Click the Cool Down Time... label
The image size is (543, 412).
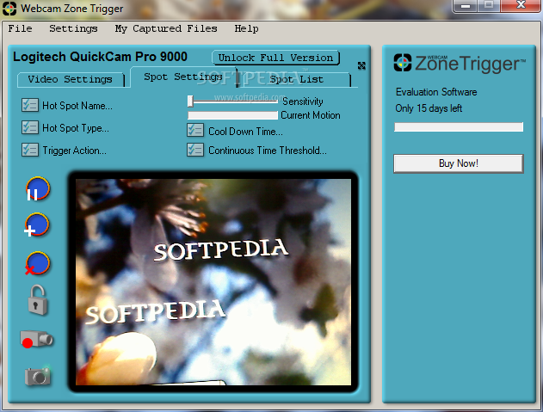coord(245,132)
